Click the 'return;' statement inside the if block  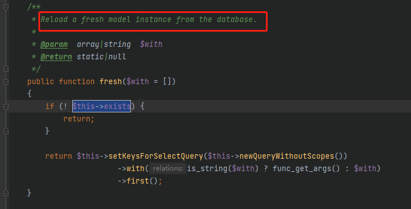(x=79, y=119)
